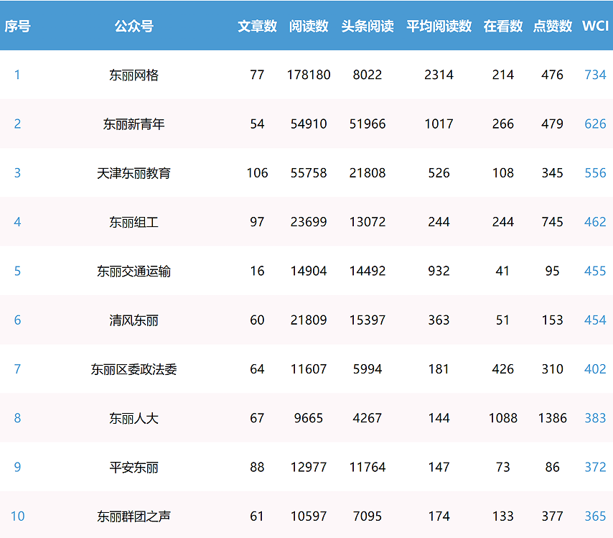Image resolution: width=613 pixels, height=538 pixels.
Task: Click rank number 10 of 东丽群团之声
Action: (x=17, y=516)
